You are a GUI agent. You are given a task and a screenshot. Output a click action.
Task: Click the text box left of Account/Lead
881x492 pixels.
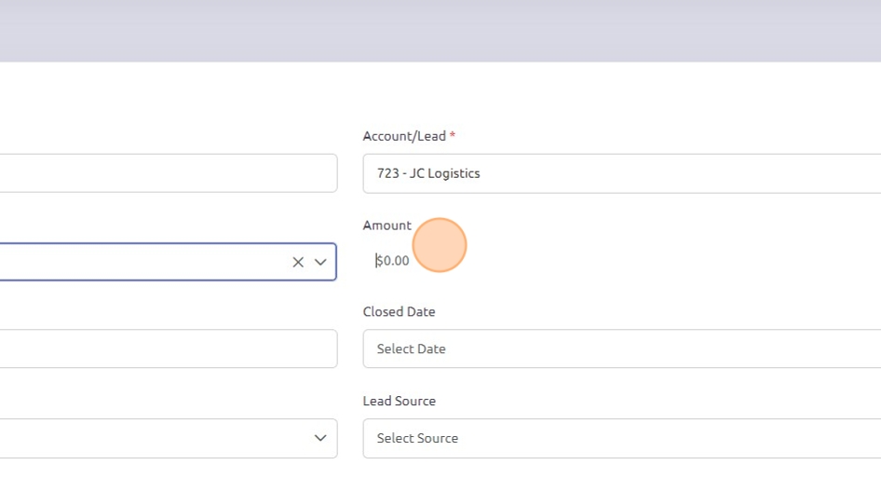[168, 173]
